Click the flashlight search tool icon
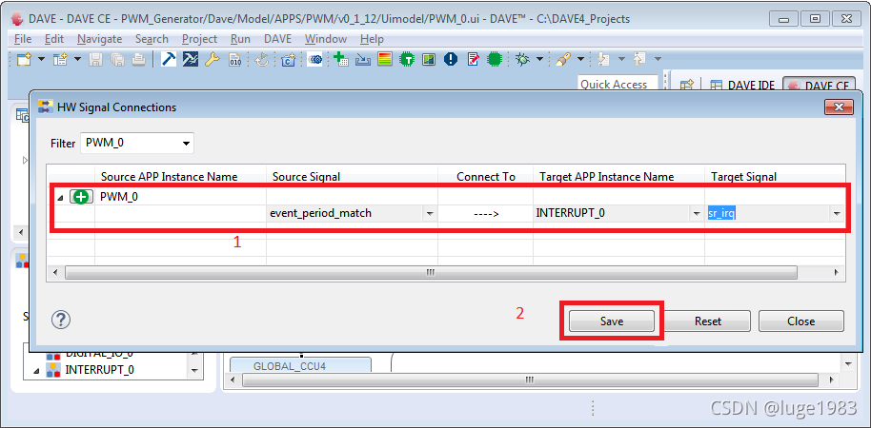Viewport: 871px width, 428px height. (562, 59)
